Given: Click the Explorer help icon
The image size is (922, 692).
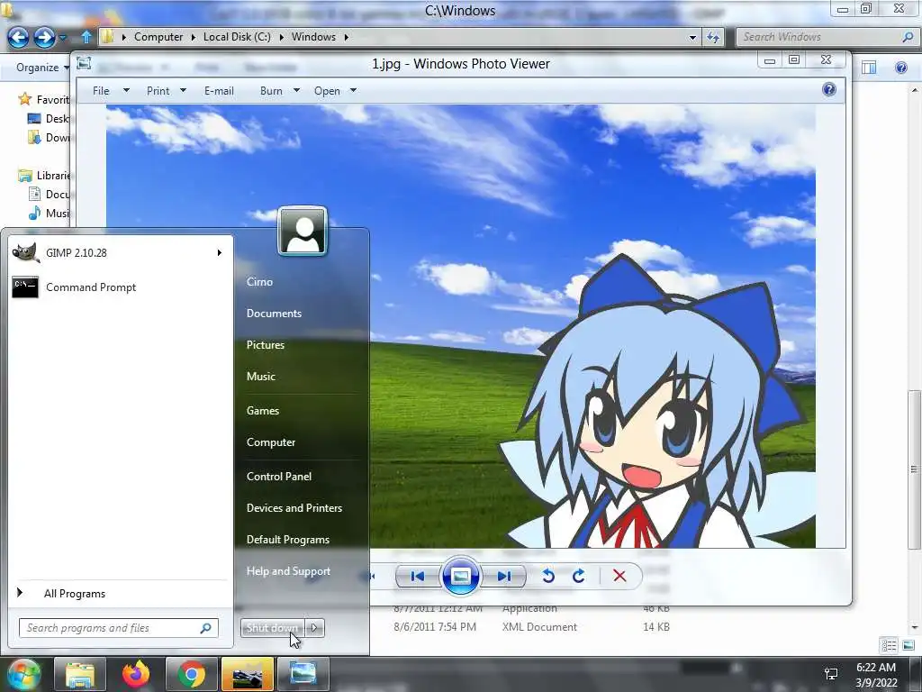Looking at the screenshot, I should point(900,67).
